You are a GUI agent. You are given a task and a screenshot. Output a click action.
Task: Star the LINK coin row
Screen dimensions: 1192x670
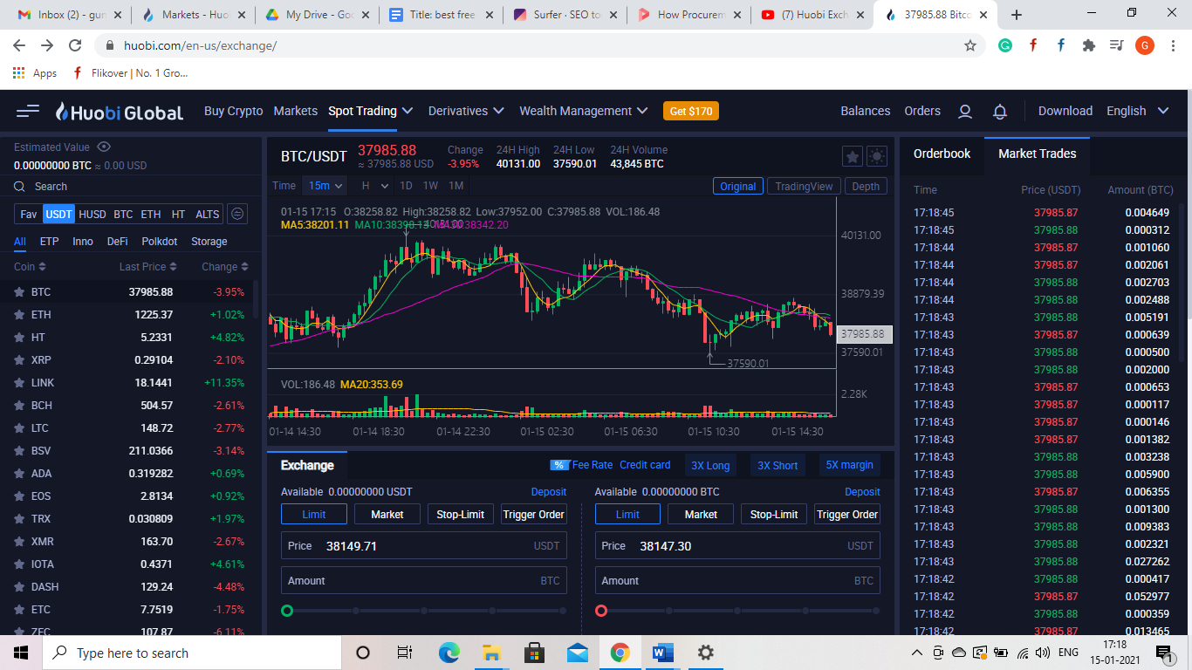pos(19,383)
